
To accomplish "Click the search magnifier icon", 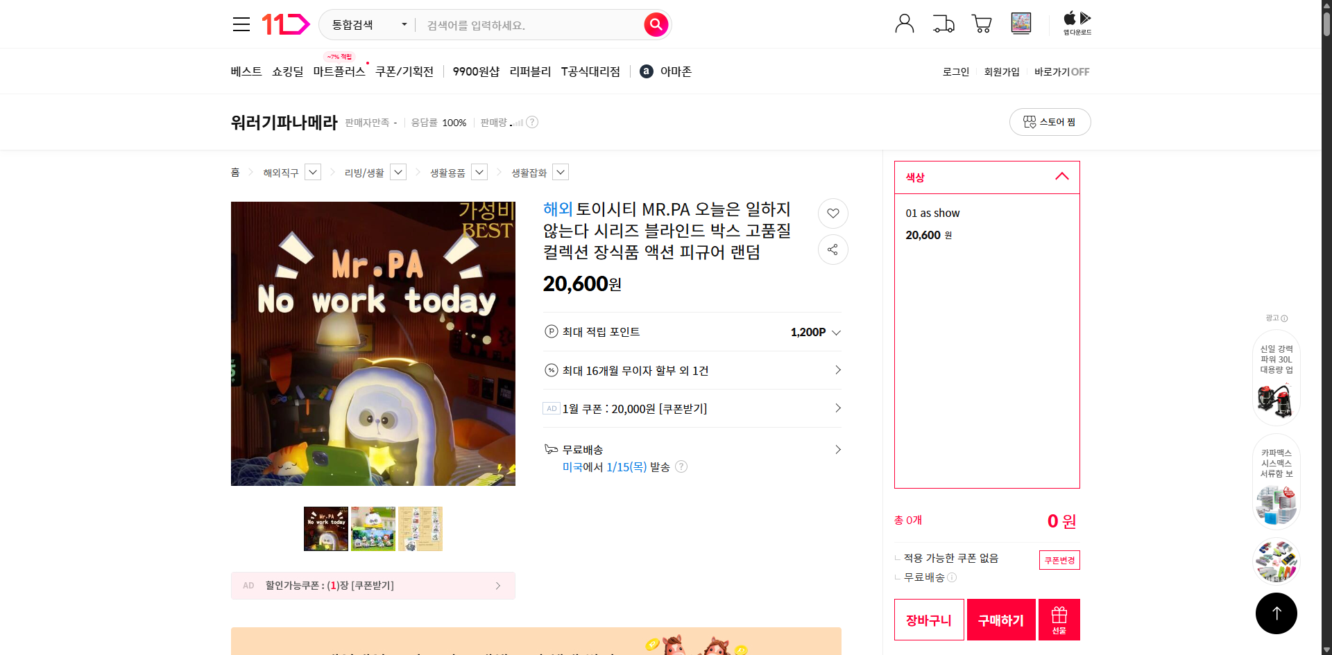I will pyautogui.click(x=655, y=24).
